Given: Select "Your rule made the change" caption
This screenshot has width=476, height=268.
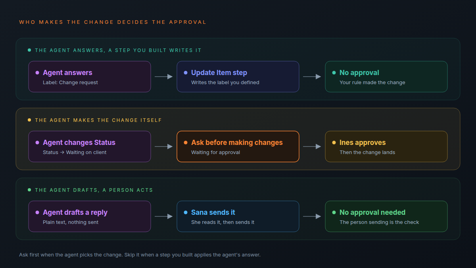Looking at the screenshot, I should [x=372, y=83].
